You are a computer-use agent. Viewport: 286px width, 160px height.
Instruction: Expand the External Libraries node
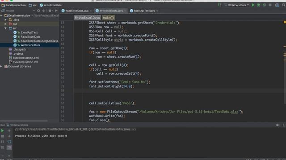1,66
